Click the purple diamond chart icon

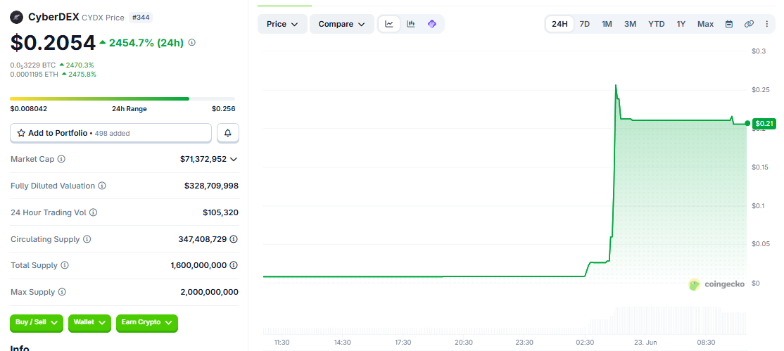pos(432,24)
